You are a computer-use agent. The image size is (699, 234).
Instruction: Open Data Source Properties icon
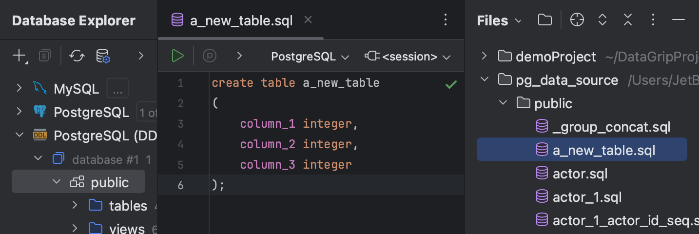coord(103,56)
